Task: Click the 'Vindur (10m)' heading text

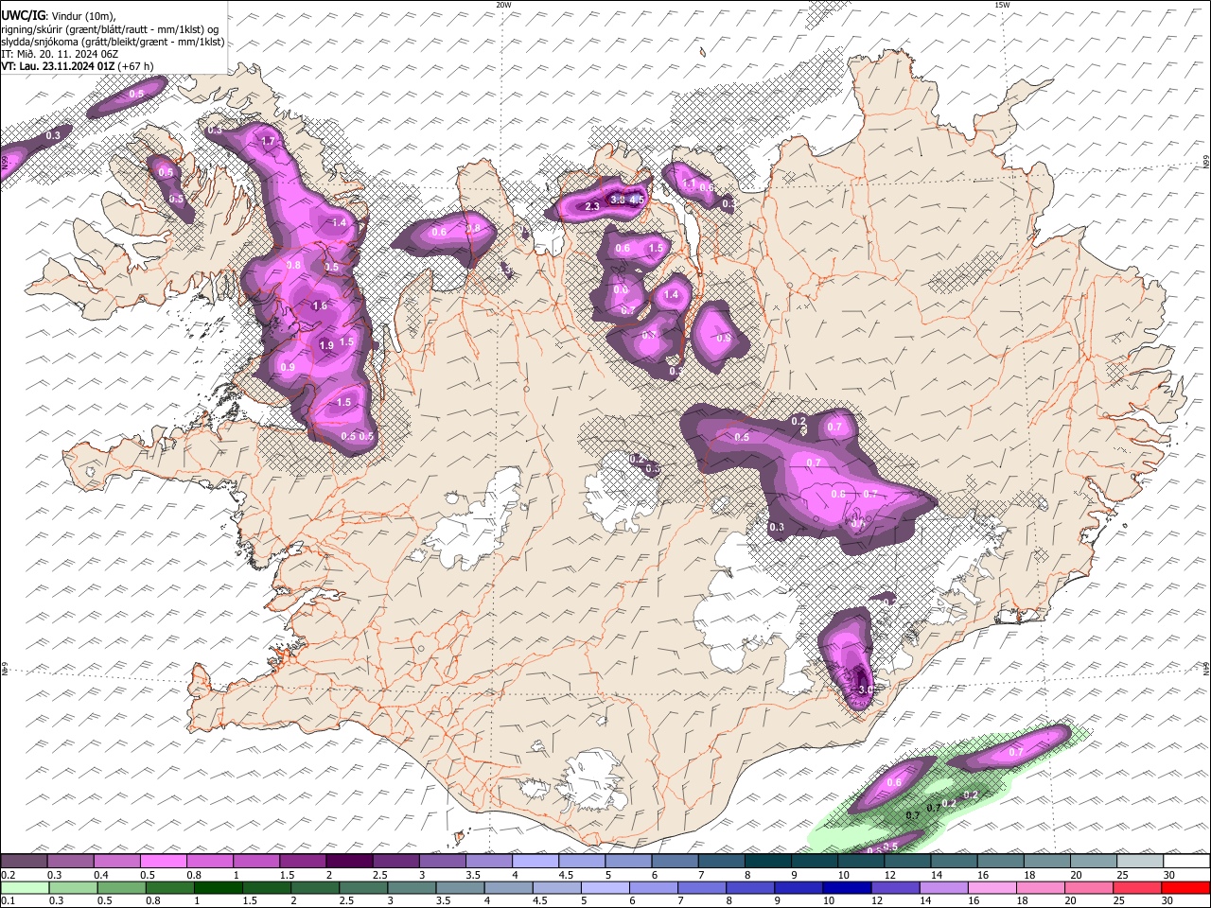Action: pyautogui.click(x=81, y=16)
